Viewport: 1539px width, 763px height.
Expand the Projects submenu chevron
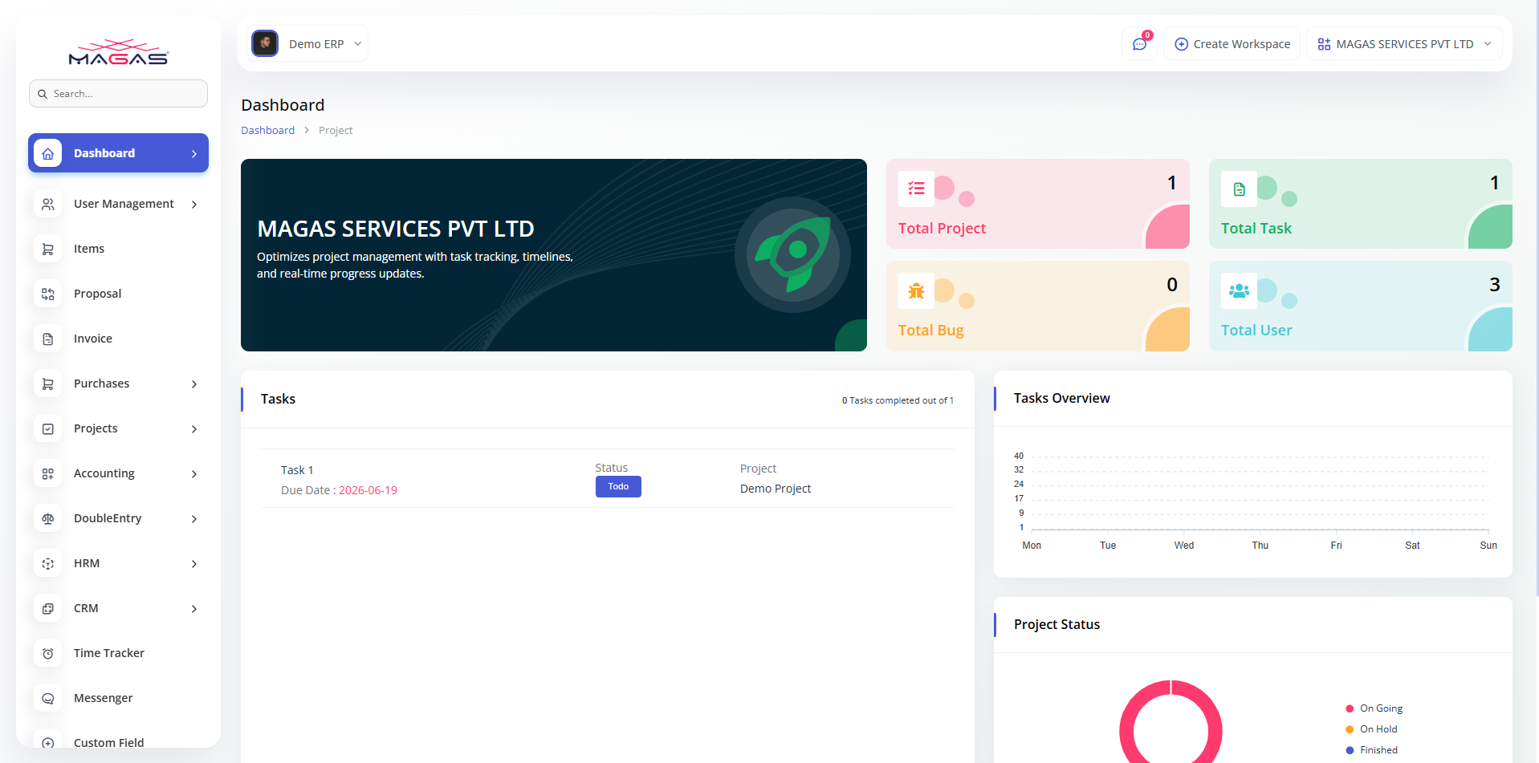pyautogui.click(x=194, y=429)
